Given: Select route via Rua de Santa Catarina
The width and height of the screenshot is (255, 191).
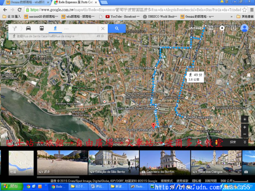Looking at the screenshot, I should 58,36.
